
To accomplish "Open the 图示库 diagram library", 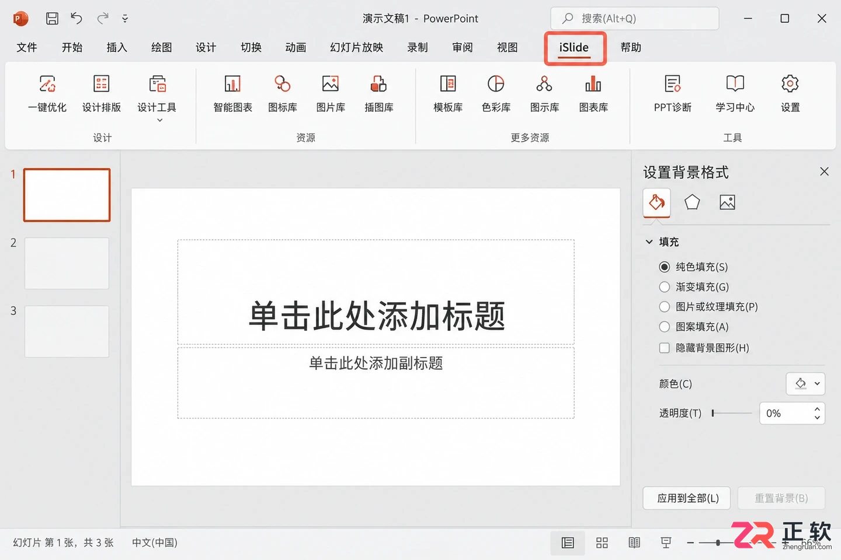I will click(544, 93).
